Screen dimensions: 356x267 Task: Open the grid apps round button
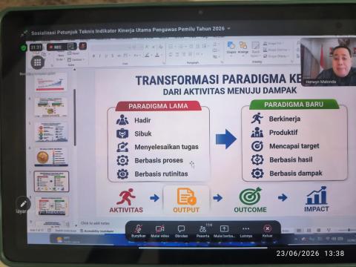(x=38, y=62)
